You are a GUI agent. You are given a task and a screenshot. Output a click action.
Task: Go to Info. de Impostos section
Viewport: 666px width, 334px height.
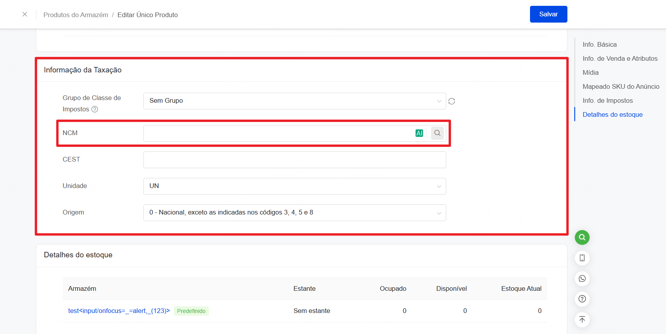click(608, 100)
